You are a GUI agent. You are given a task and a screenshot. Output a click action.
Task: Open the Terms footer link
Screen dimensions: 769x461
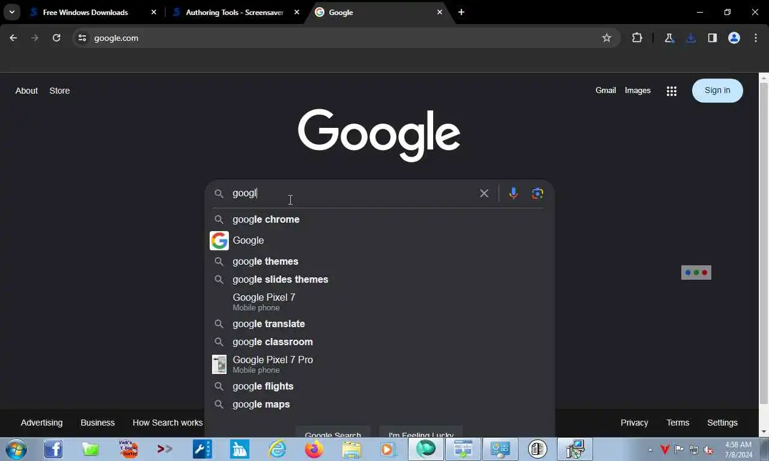pos(678,423)
